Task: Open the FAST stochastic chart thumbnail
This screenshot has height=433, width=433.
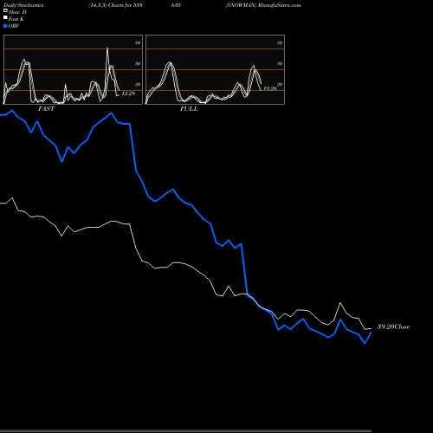Action: tap(73, 69)
